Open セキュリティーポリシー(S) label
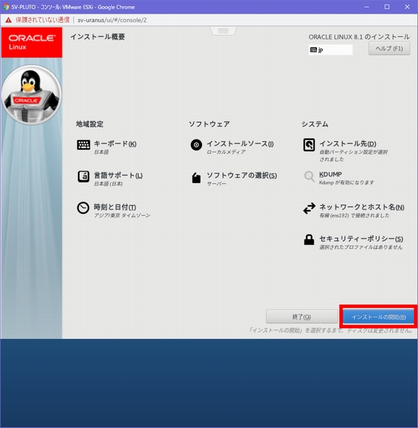The height and width of the screenshot is (428, 418). (x=361, y=239)
